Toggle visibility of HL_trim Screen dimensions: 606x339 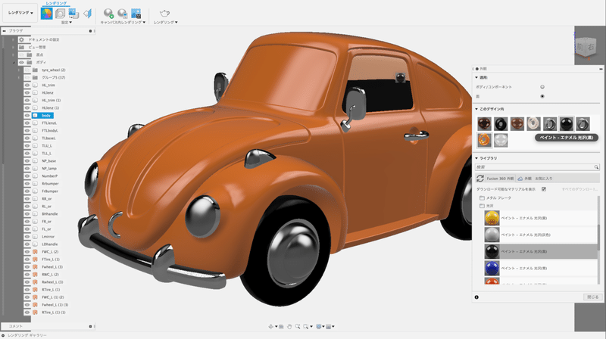27,86
